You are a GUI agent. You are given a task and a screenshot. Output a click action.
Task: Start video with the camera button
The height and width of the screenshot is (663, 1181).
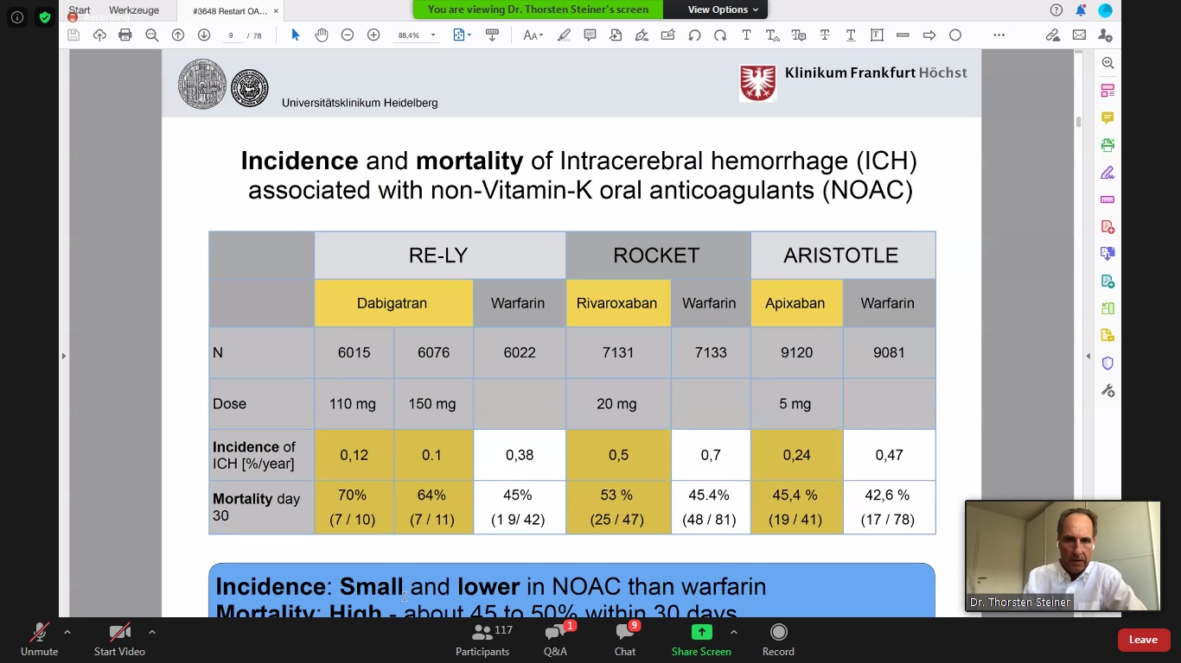coord(119,639)
